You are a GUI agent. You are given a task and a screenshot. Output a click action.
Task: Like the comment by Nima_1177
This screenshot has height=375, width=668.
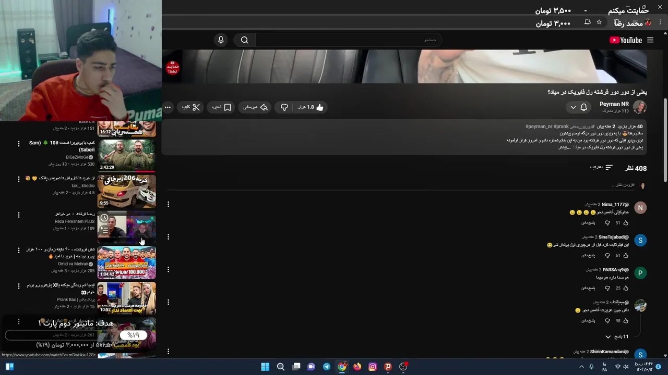coord(626,223)
